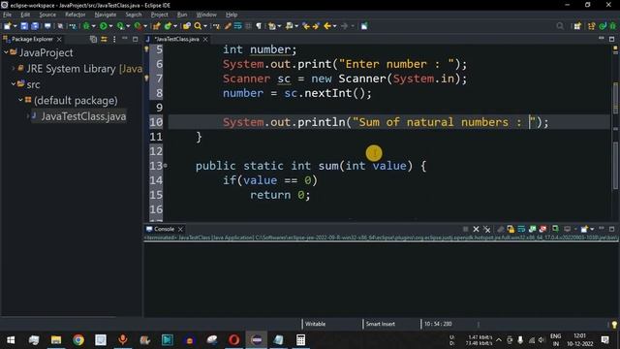The image size is (620, 349).
Task: Click the New Java Class icon
Action: tap(168, 26)
